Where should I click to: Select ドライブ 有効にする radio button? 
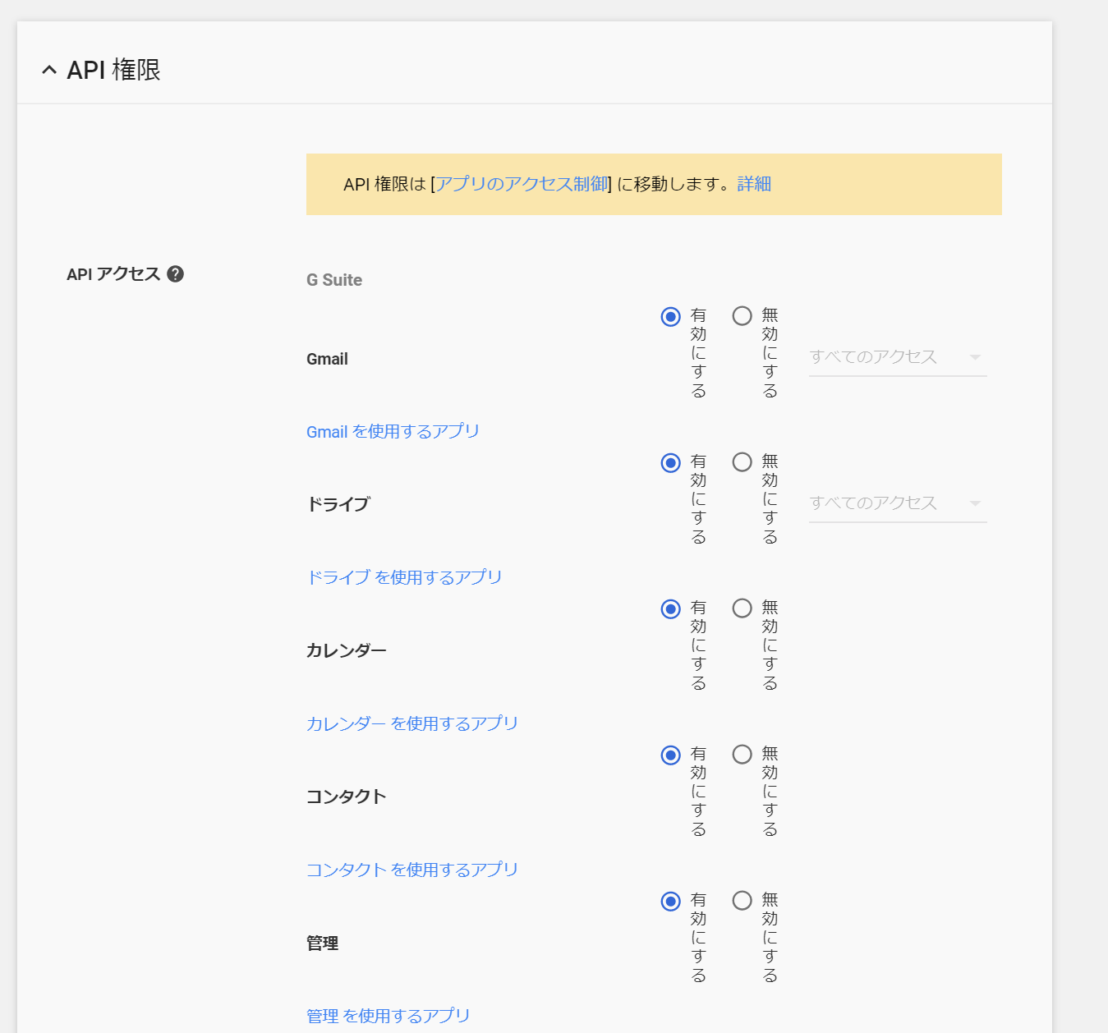pyautogui.click(x=670, y=463)
